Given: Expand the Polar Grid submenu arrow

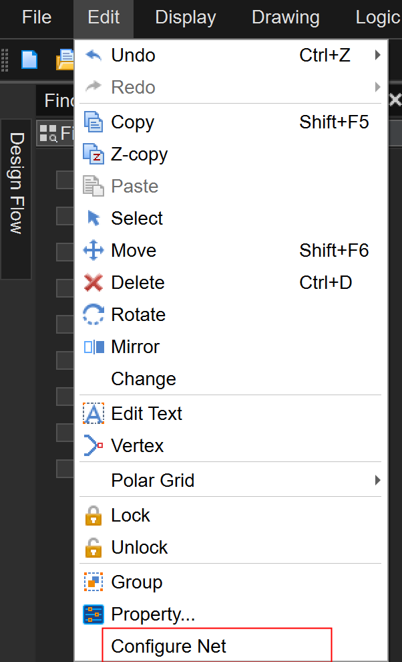Looking at the screenshot, I should [377, 481].
